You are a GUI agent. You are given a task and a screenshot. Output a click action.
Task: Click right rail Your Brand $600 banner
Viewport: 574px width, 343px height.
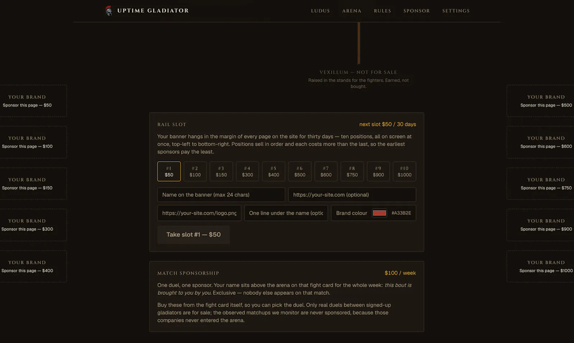click(x=540, y=142)
